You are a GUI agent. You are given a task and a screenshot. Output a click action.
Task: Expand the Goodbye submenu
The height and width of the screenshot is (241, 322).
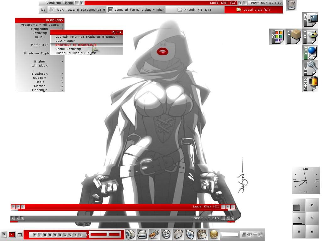click(40, 90)
